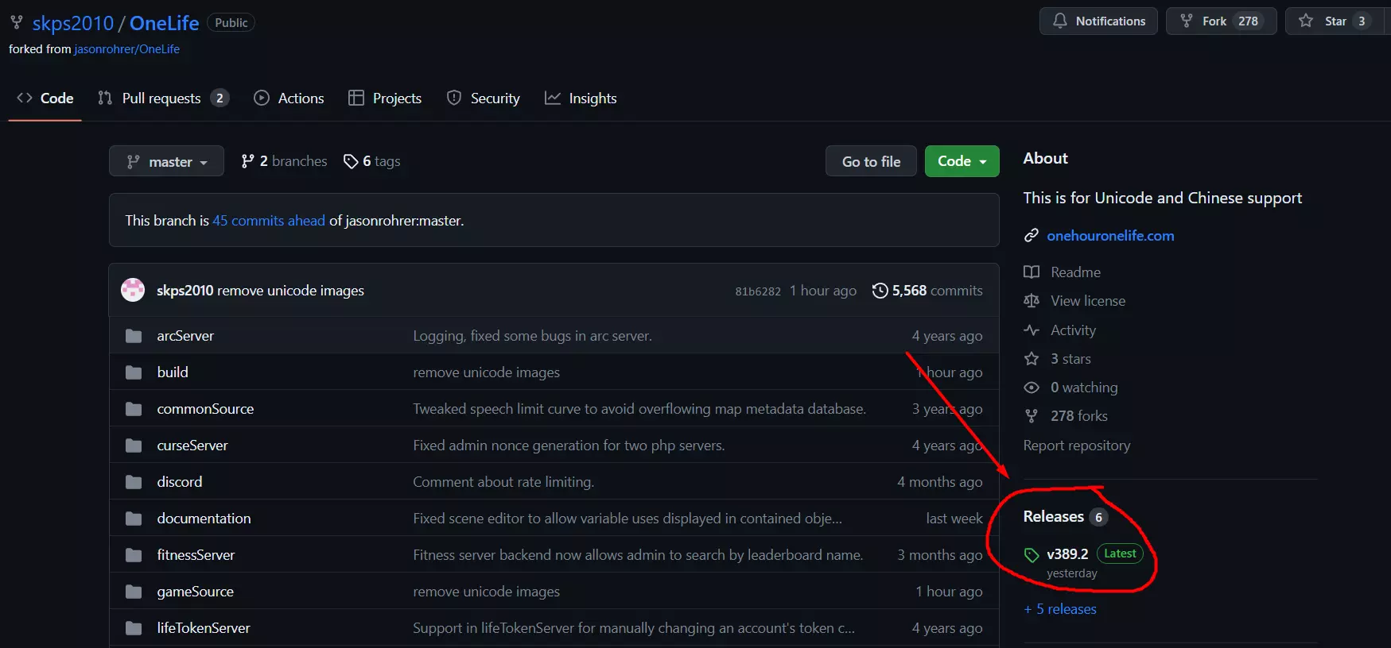Screen dimensions: 1391x648
Task: Open the 'Fixed scene editor' commit message
Action: tap(628, 519)
